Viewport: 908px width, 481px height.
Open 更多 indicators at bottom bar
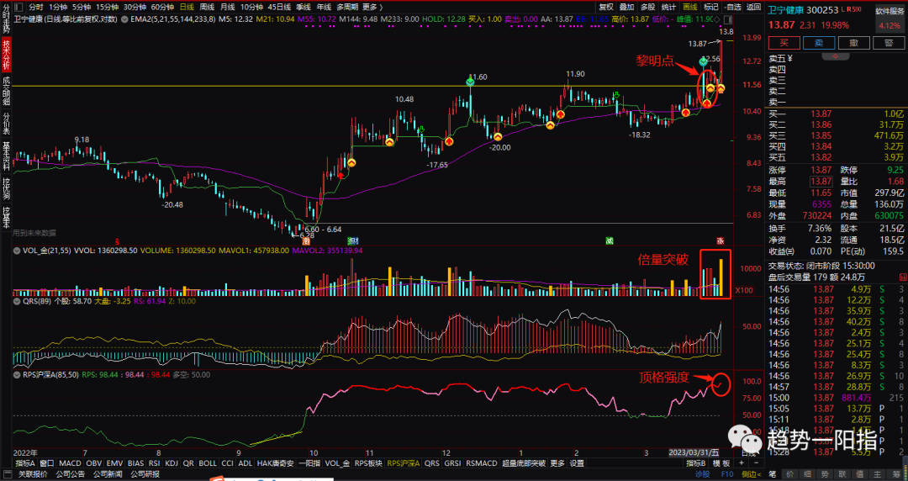point(557,463)
